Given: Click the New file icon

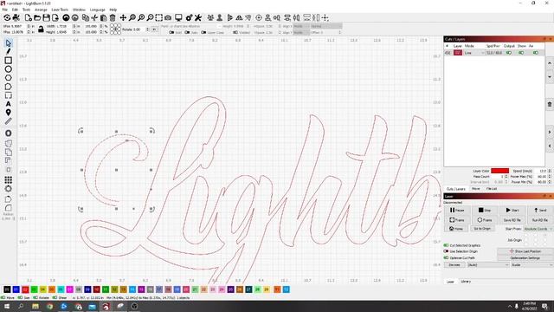Looking at the screenshot, I should (x=29, y=17).
